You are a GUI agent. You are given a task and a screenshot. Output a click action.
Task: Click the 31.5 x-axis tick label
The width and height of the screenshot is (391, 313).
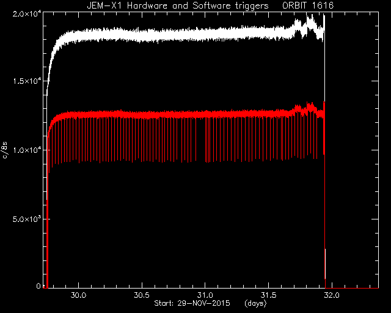(268, 295)
